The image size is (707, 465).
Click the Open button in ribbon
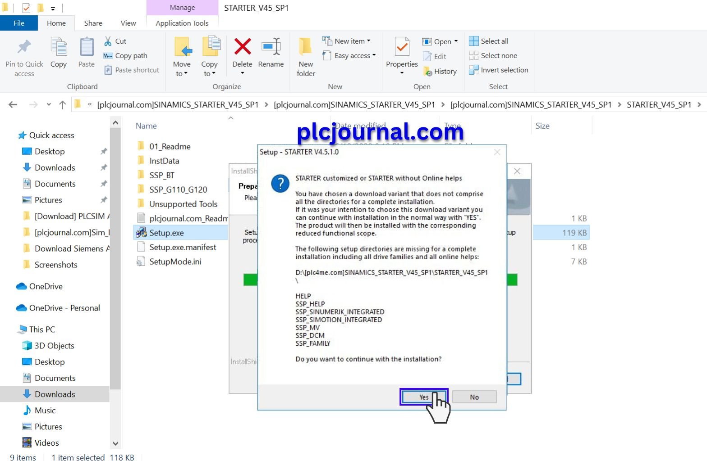[436, 41]
